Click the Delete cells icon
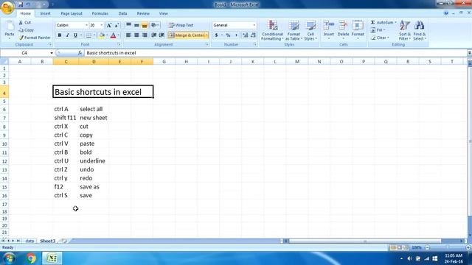The image size is (472, 265). (343, 25)
